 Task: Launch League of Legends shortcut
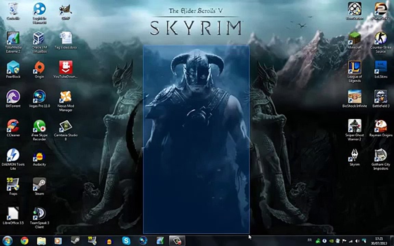point(355,71)
